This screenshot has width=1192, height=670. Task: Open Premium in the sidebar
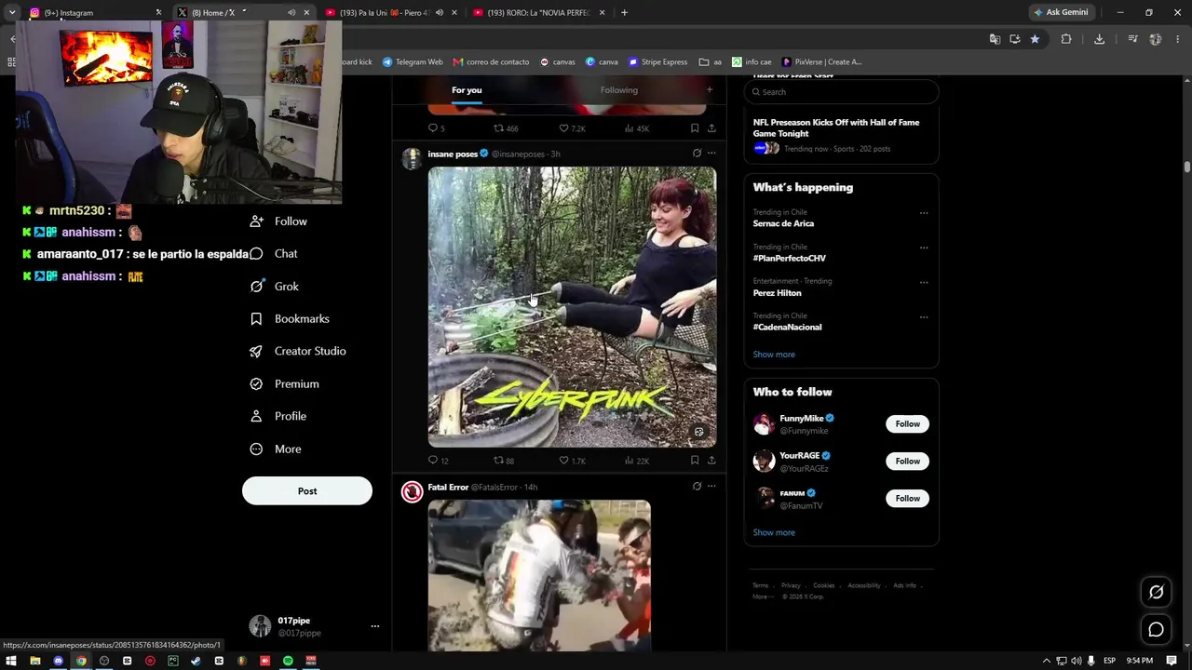click(x=284, y=383)
